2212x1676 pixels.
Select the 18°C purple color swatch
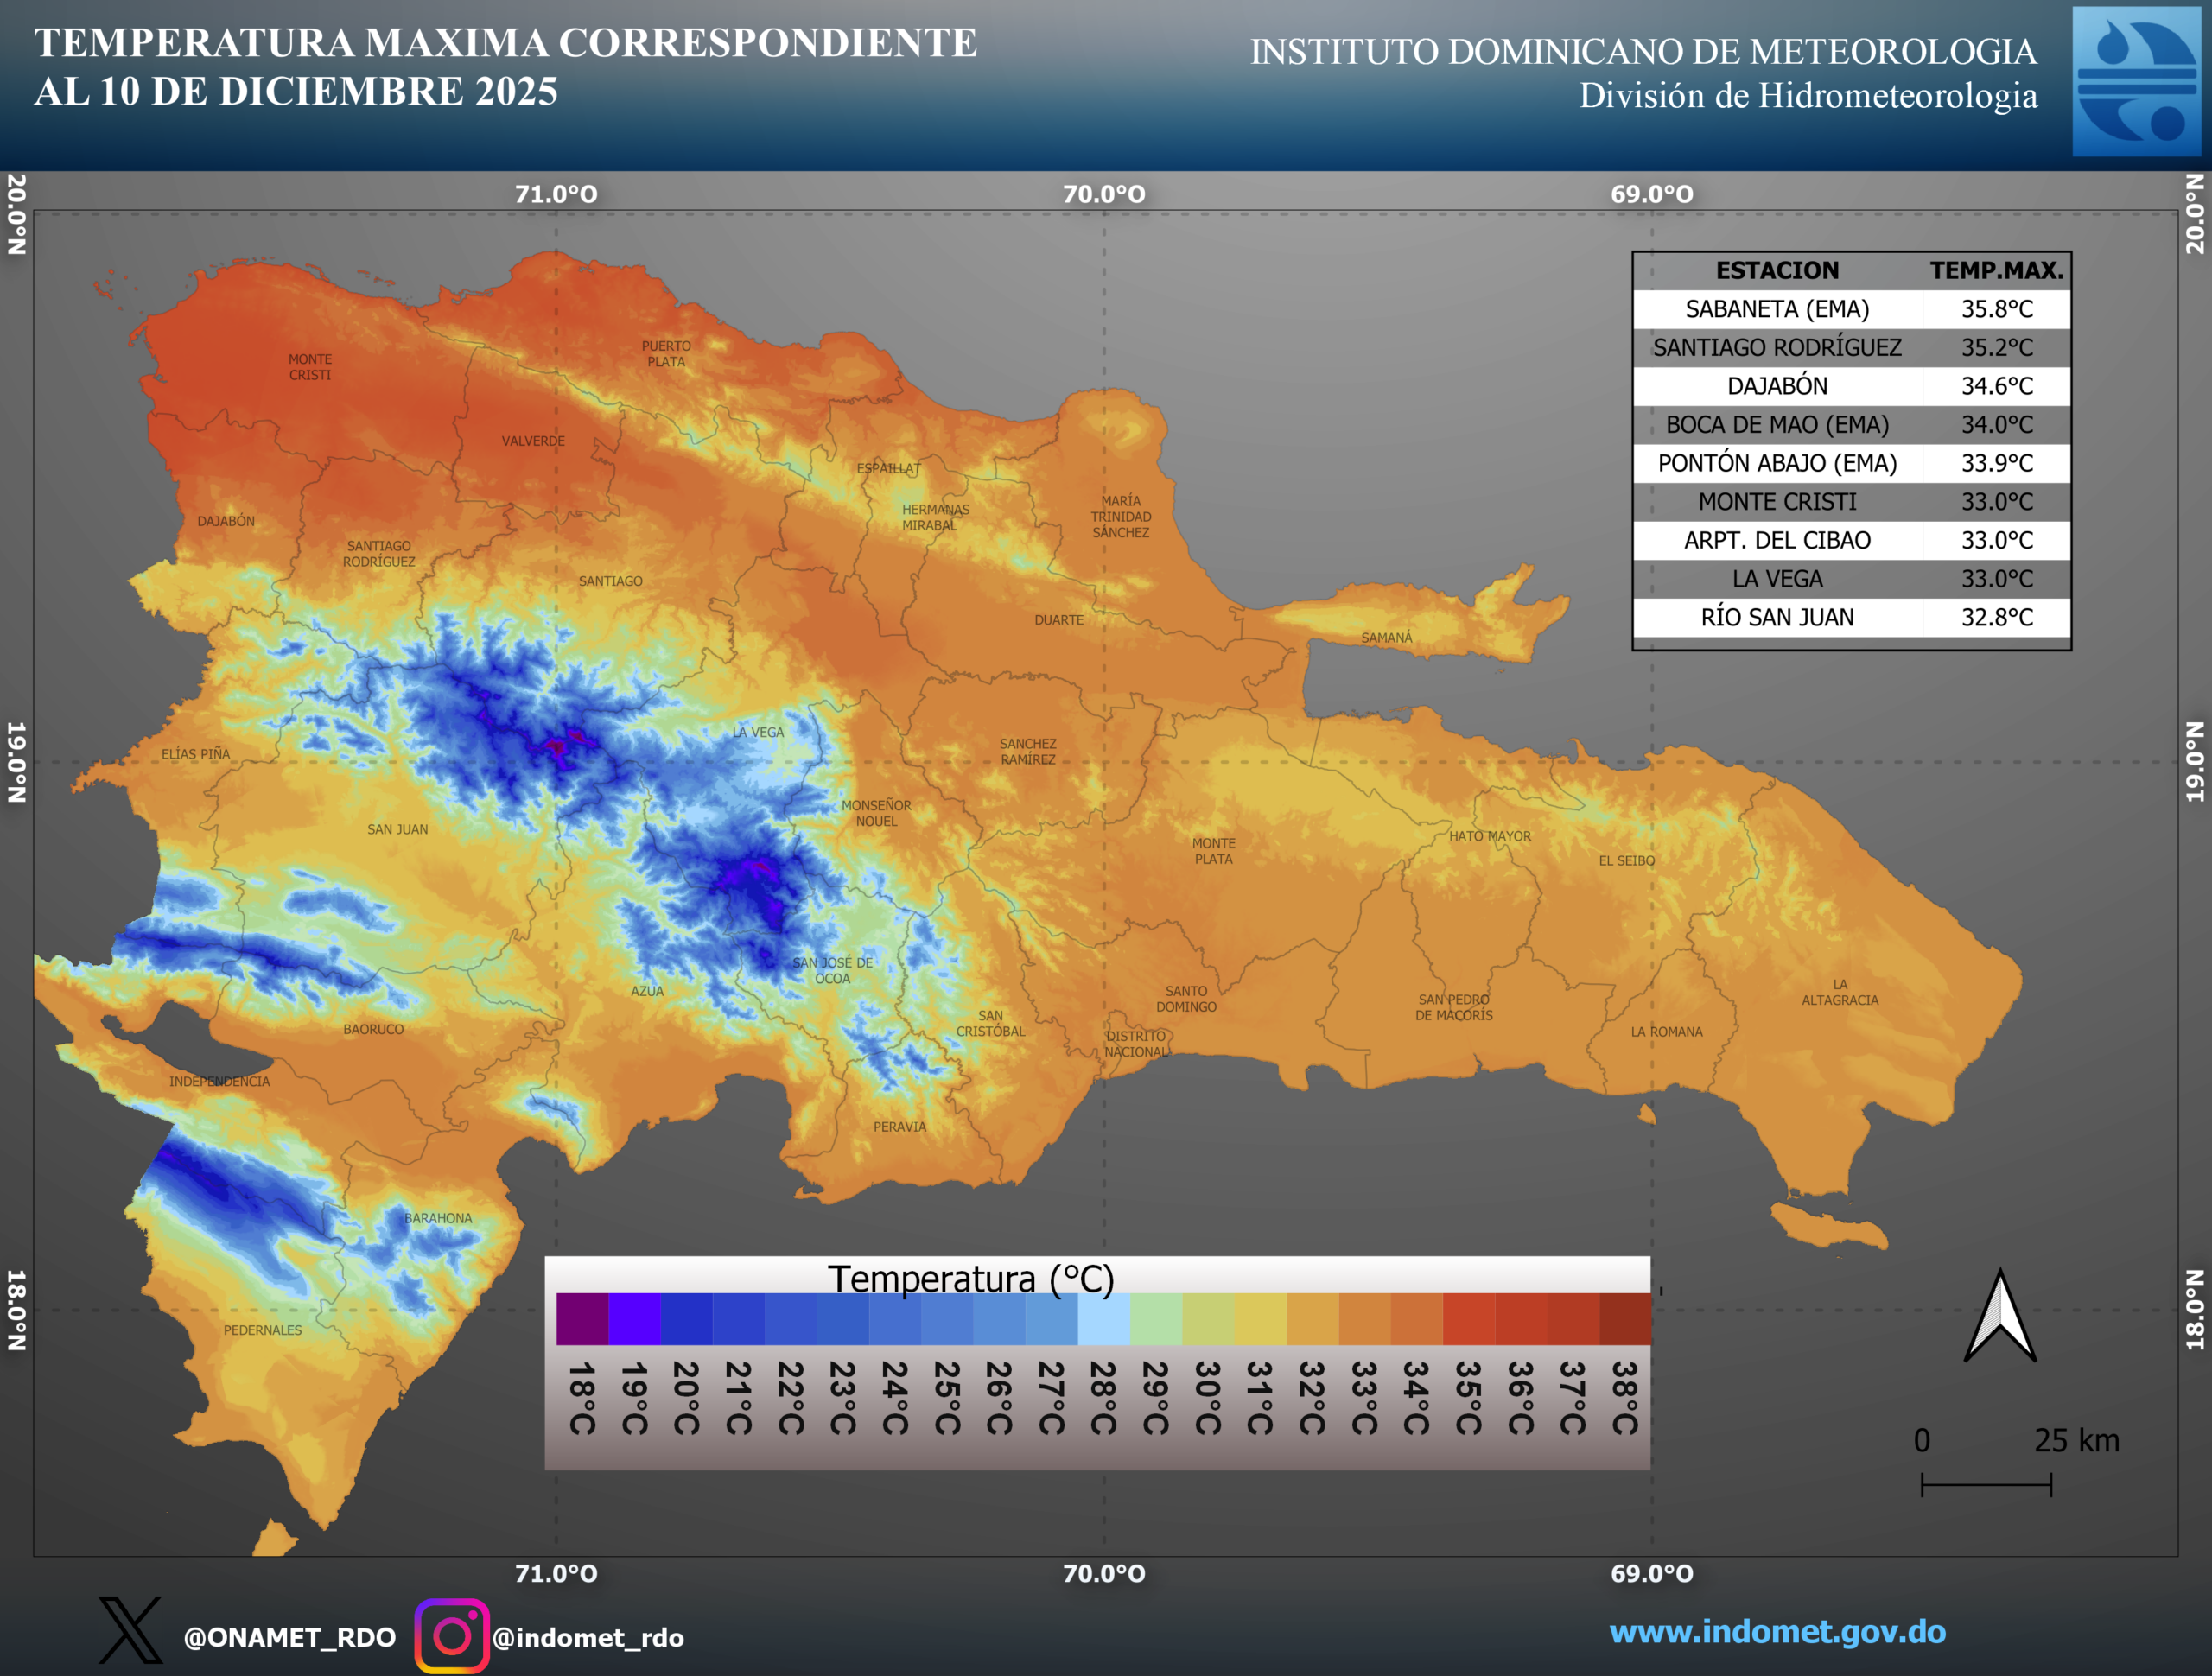pyautogui.click(x=582, y=1319)
